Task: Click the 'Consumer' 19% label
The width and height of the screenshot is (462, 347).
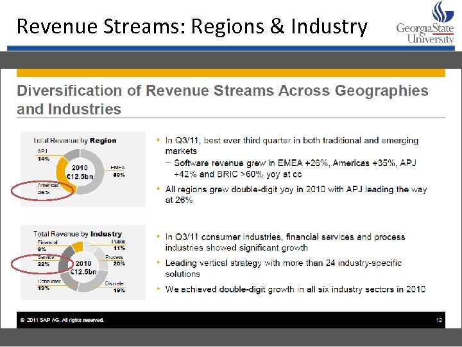Action: 49,285
